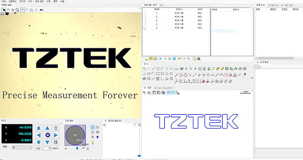Click the eraser icon in construct toolbar
This screenshot has width=303, height=160.
(244, 75)
